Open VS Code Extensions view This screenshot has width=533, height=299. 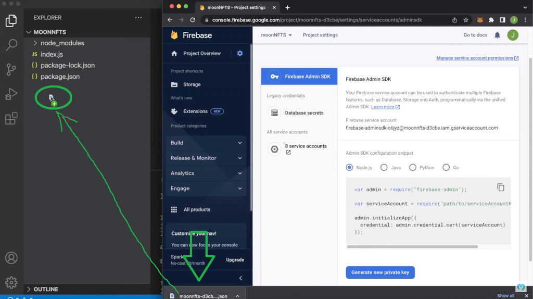[11, 119]
